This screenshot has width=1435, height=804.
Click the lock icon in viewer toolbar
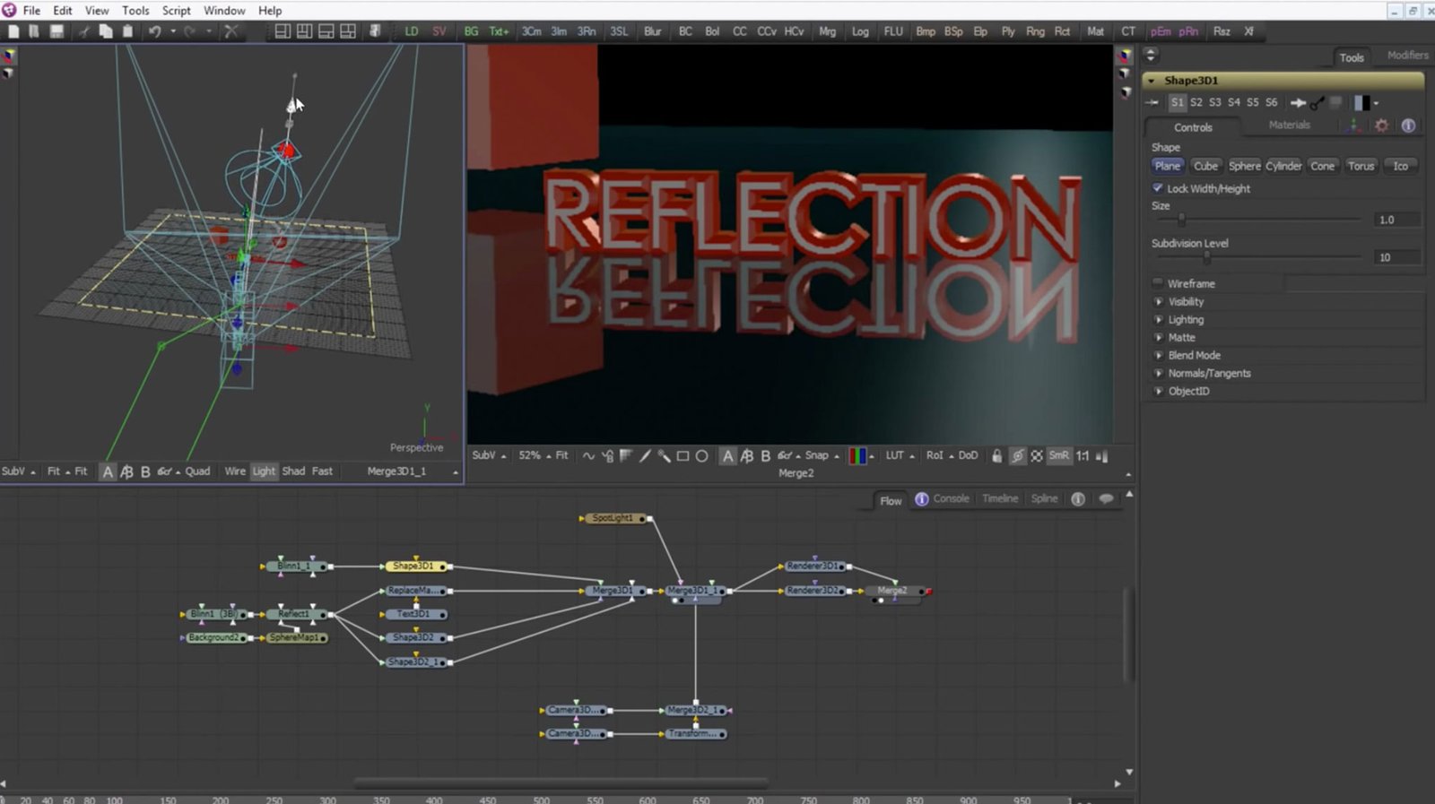tap(996, 456)
